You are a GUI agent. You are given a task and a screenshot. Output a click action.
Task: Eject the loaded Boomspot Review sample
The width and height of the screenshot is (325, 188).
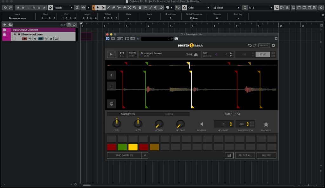click(x=196, y=54)
